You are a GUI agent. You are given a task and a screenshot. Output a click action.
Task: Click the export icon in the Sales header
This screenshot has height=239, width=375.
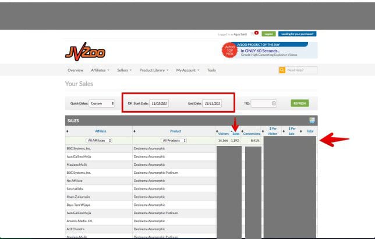(x=312, y=120)
